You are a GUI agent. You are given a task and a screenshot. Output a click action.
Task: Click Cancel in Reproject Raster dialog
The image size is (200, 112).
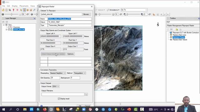tap(87, 106)
